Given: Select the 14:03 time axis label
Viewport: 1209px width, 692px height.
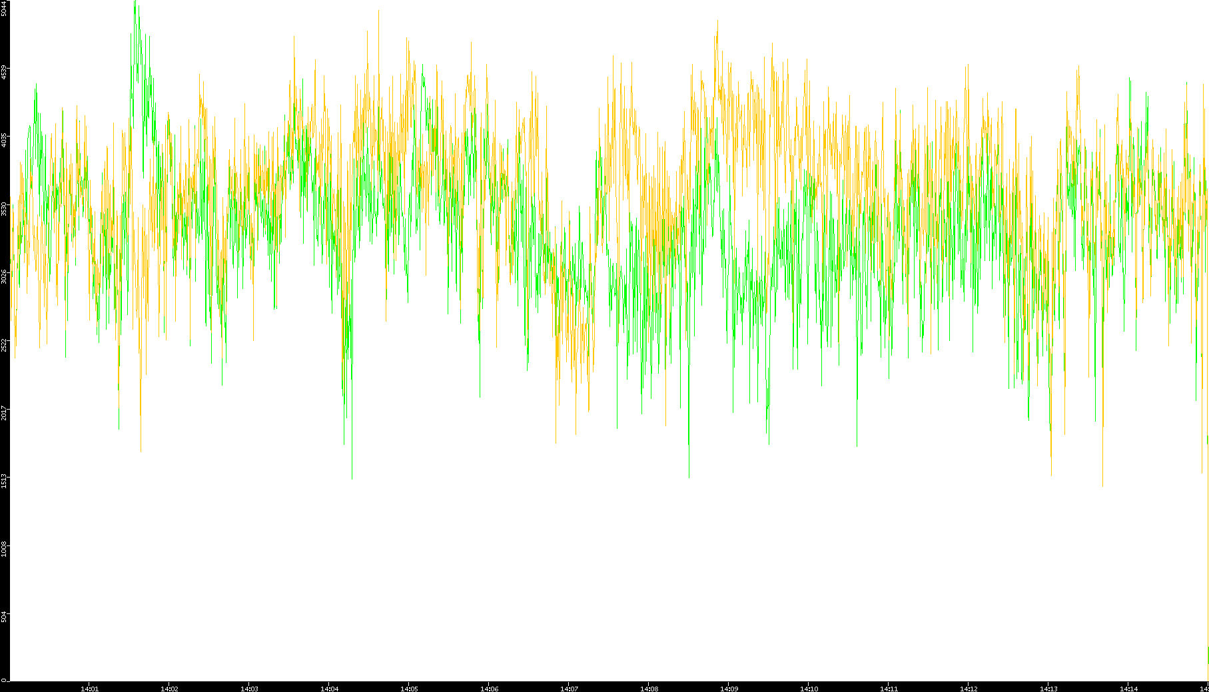Looking at the screenshot, I should point(249,689).
